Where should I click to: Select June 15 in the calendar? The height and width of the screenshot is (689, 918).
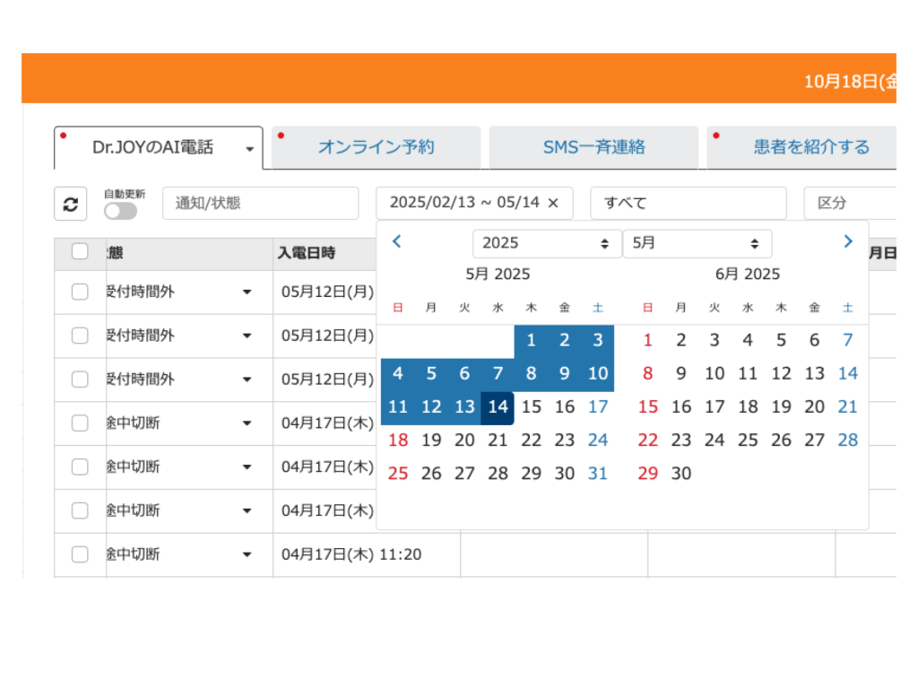(x=647, y=407)
